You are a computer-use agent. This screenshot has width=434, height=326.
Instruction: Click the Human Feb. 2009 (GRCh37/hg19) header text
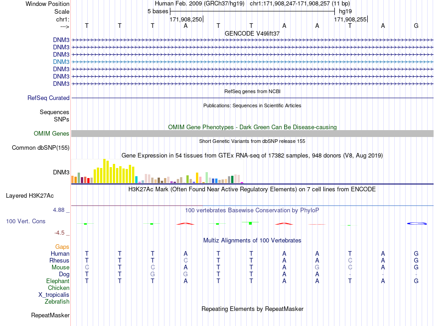pyautogui.click(x=200, y=4)
